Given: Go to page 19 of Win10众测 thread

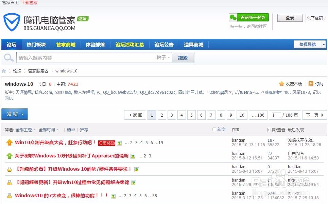Looking at the screenshot, I should tap(161, 143).
